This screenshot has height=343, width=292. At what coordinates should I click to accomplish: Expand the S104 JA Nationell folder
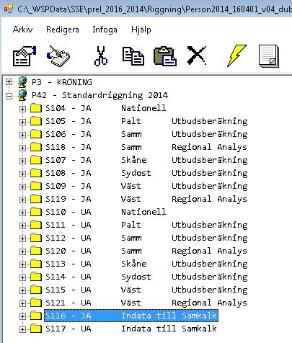click(x=22, y=109)
